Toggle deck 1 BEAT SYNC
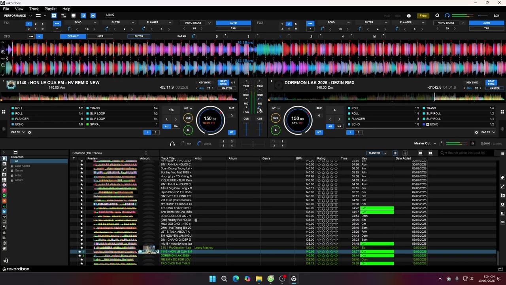 point(224,82)
